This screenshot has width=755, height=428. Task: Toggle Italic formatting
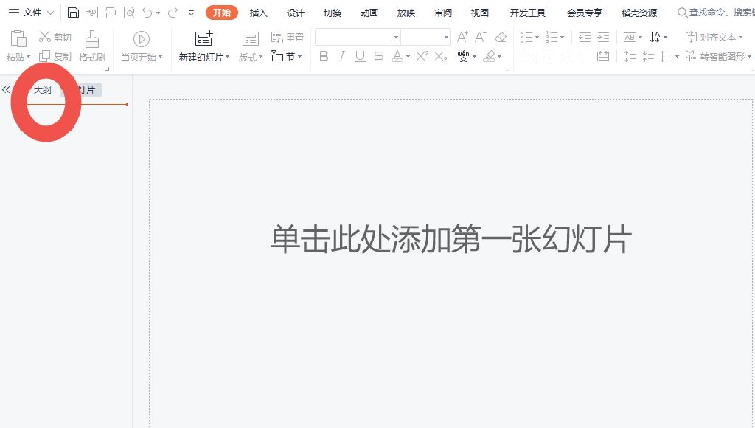click(x=342, y=56)
